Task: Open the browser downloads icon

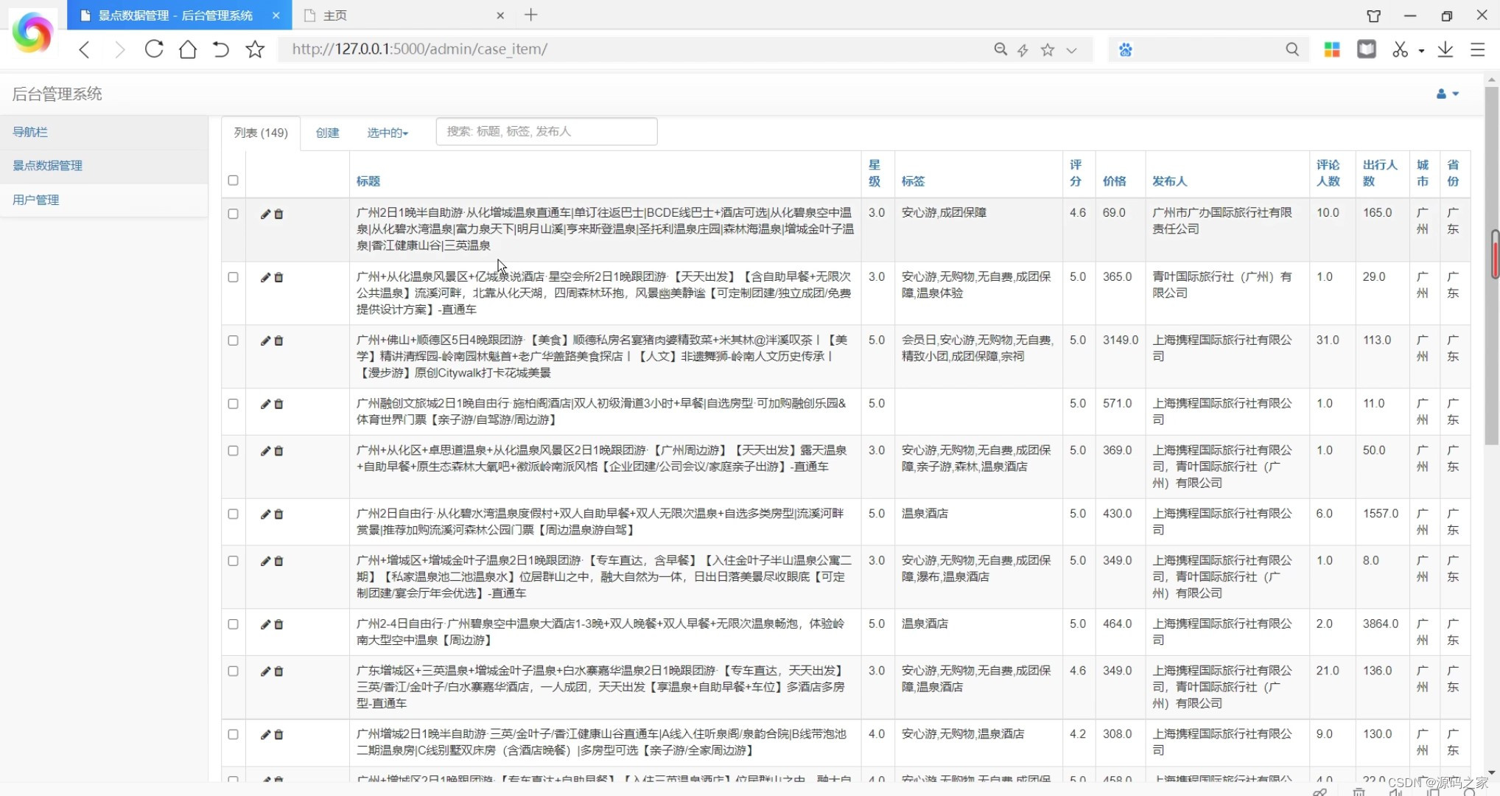Action: pos(1445,49)
